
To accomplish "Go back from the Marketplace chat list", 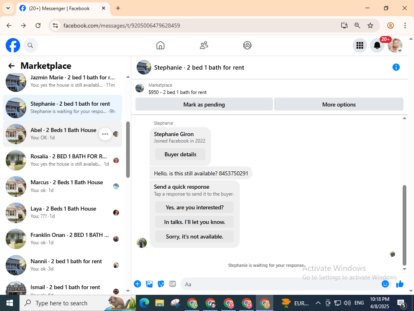I will [11, 66].
